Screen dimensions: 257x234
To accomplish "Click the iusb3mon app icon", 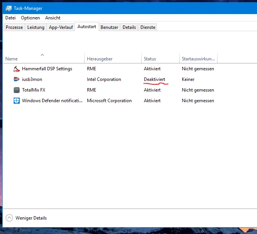I will tap(17, 79).
